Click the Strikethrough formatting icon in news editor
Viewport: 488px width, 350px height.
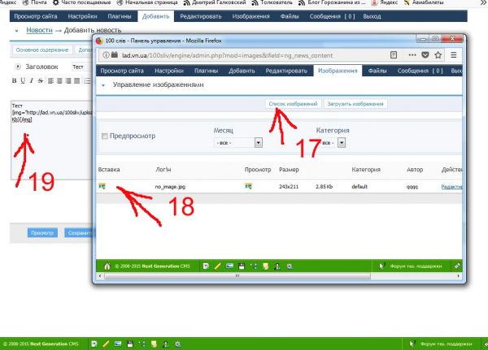pyautogui.click(x=41, y=81)
